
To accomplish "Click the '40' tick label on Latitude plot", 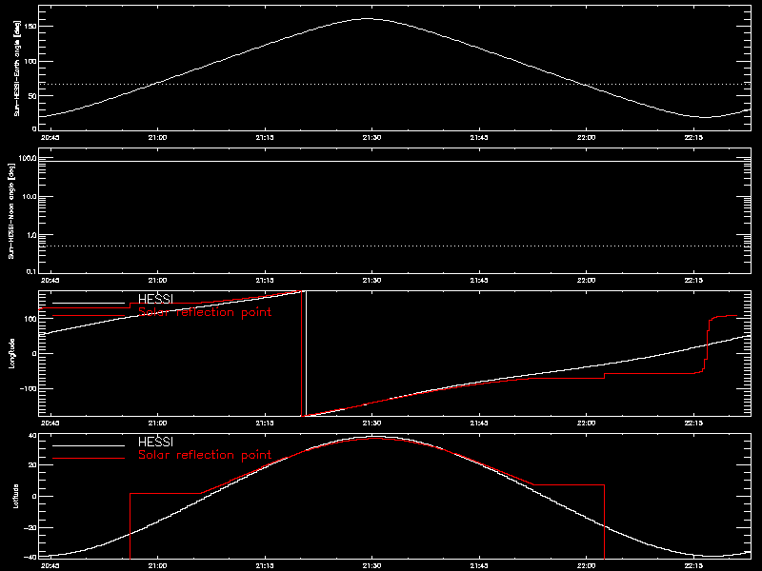I will [32, 435].
